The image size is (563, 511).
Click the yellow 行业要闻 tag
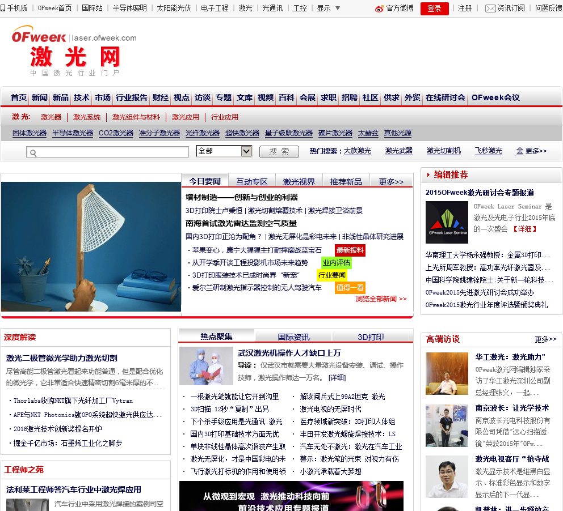coord(332,275)
